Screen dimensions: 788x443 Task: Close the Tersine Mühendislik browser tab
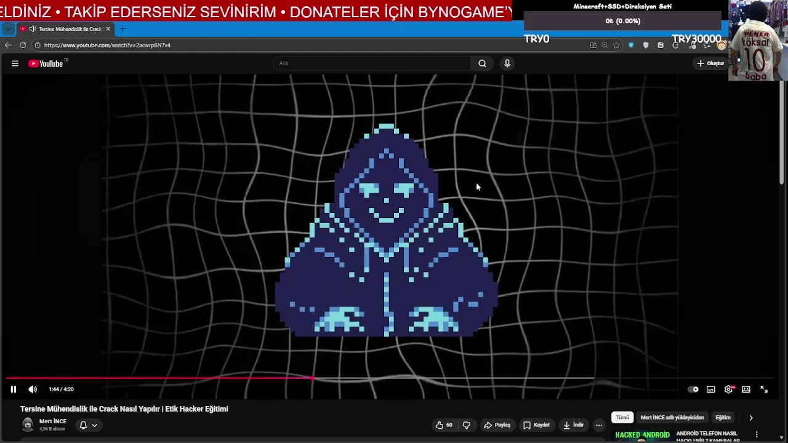[108, 29]
